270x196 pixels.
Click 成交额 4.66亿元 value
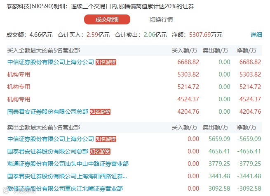41,35
